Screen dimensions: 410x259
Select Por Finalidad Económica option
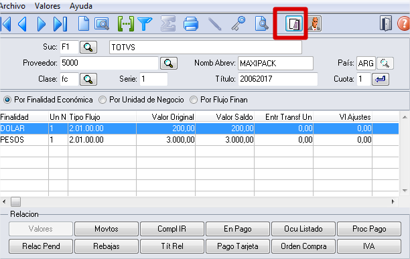click(x=48, y=100)
